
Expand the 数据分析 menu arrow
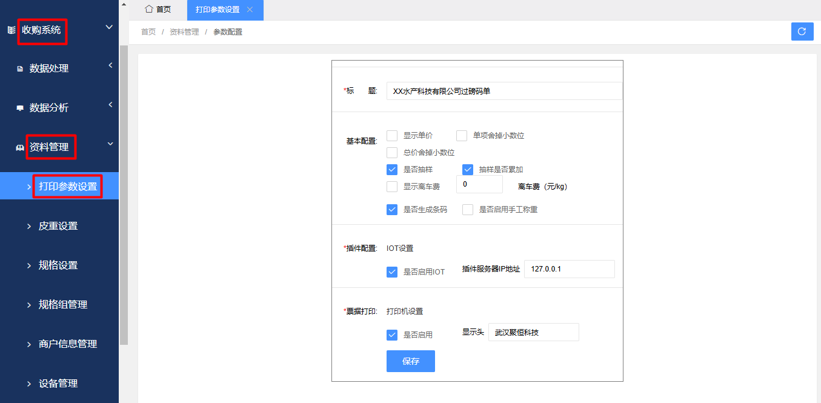110,105
